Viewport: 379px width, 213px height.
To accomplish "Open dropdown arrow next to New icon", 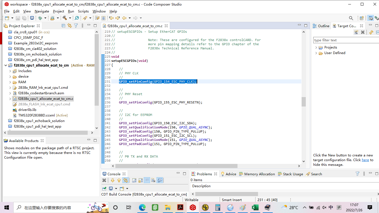I will 12,18.
